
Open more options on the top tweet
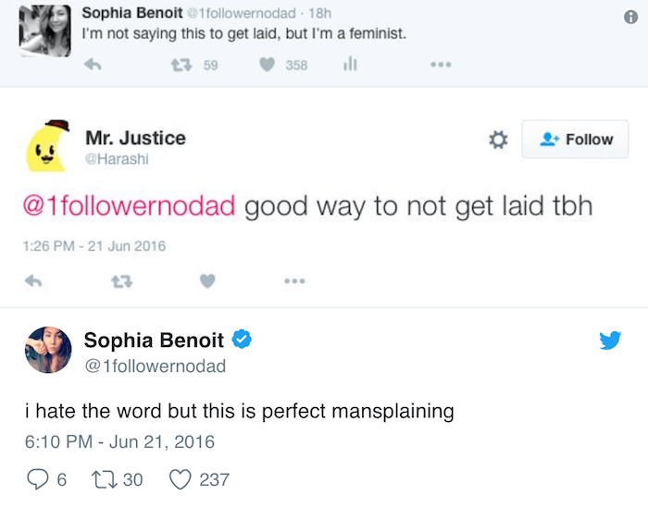click(440, 66)
